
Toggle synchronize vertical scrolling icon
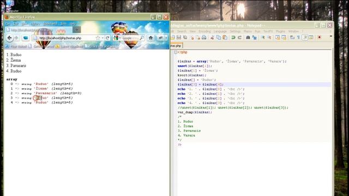pos(278,38)
